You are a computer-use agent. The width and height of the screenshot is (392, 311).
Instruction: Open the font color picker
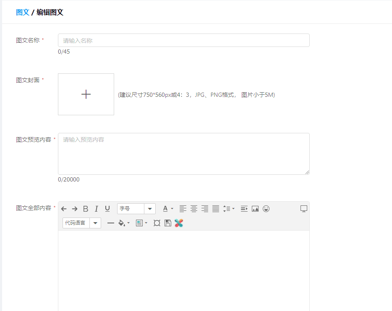pyautogui.click(x=168, y=209)
